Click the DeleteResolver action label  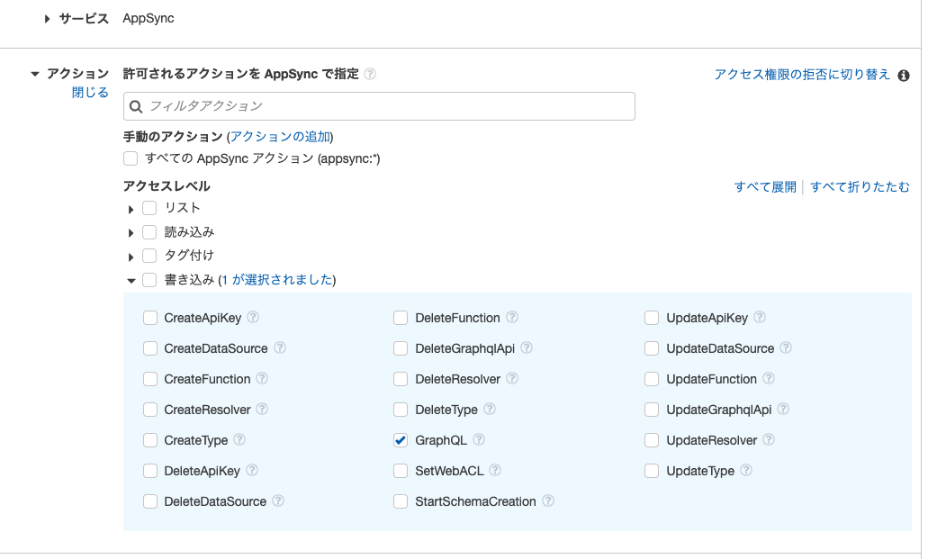coord(457,379)
